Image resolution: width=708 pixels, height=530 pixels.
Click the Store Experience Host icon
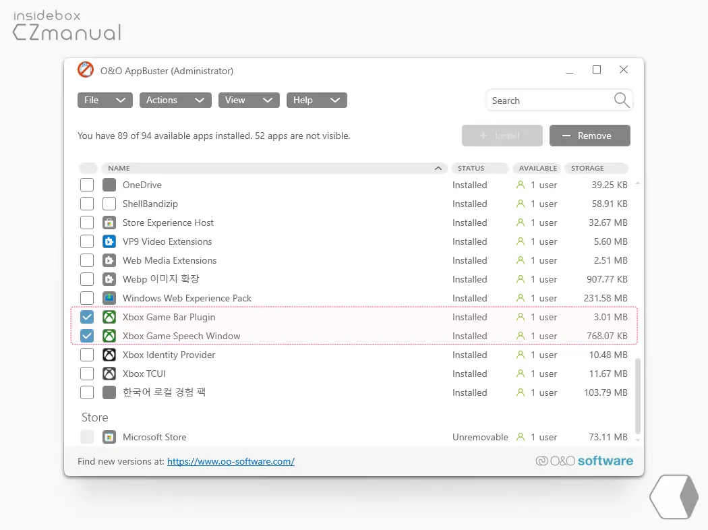click(109, 223)
